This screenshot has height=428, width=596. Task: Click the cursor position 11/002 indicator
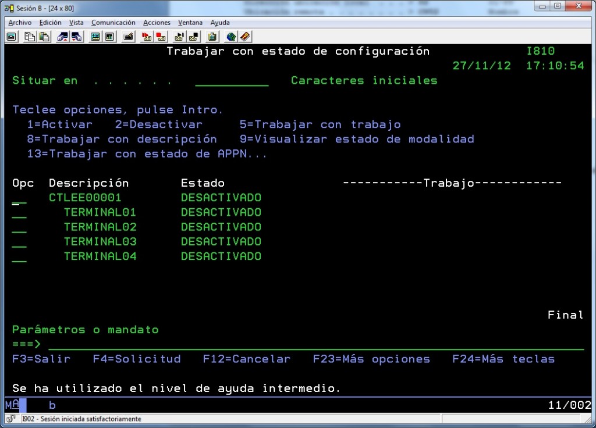point(569,405)
